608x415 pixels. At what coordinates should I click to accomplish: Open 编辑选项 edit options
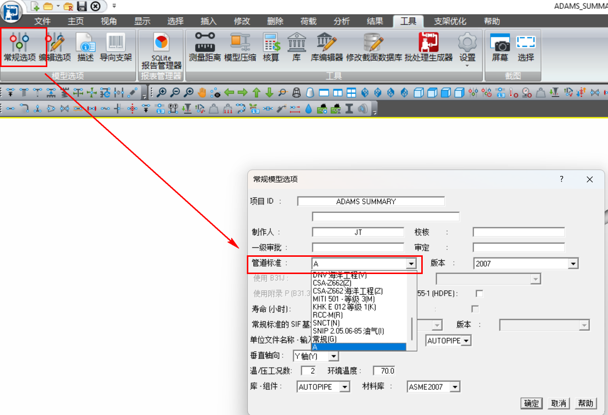55,47
